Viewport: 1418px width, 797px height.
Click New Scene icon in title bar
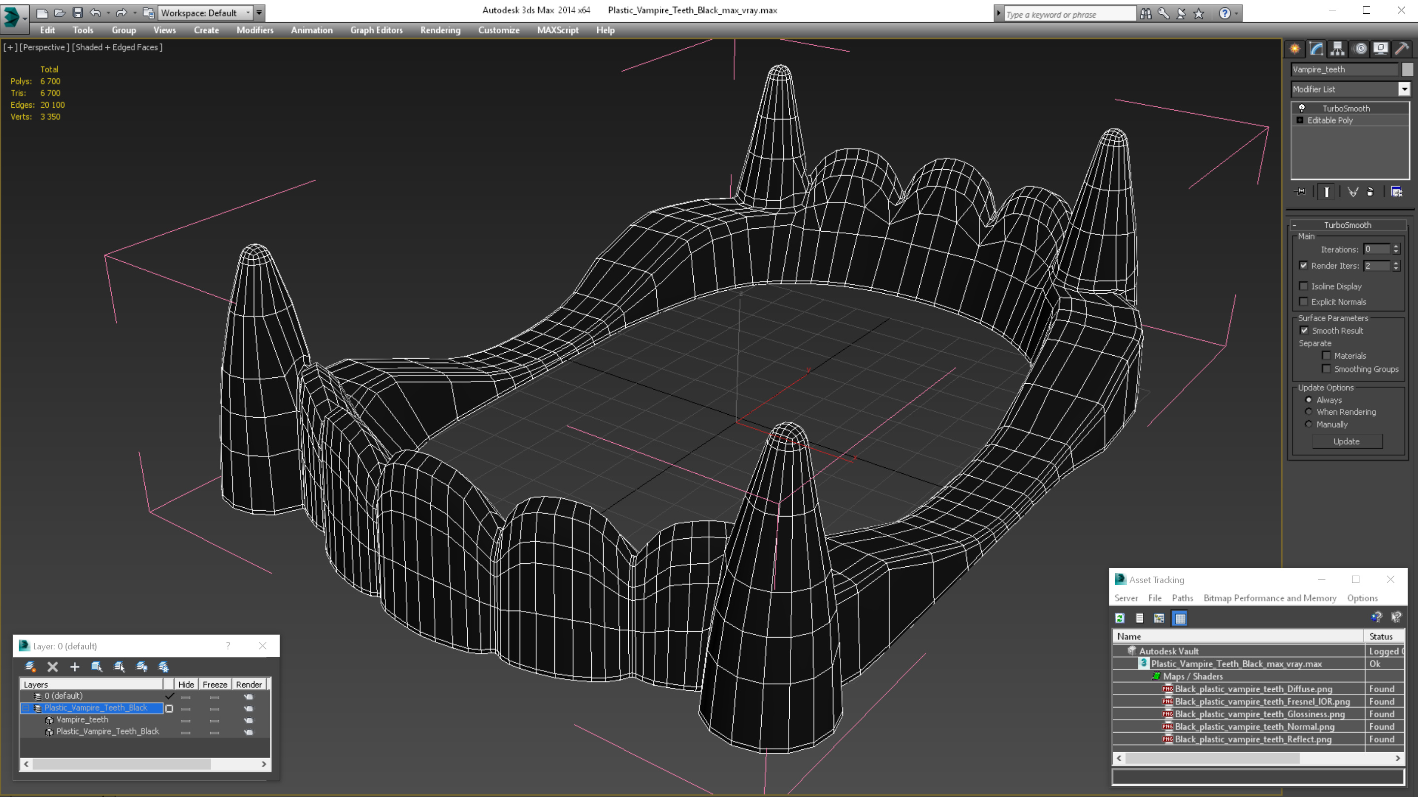[x=42, y=12]
